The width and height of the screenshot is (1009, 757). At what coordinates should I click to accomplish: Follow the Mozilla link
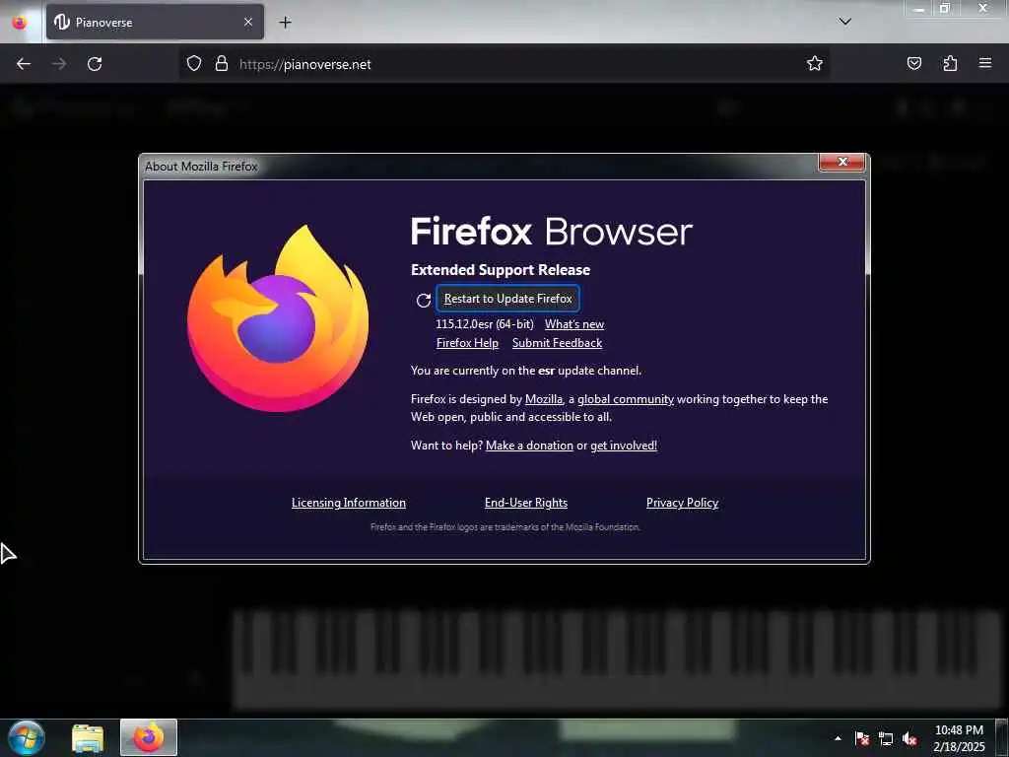coord(544,399)
